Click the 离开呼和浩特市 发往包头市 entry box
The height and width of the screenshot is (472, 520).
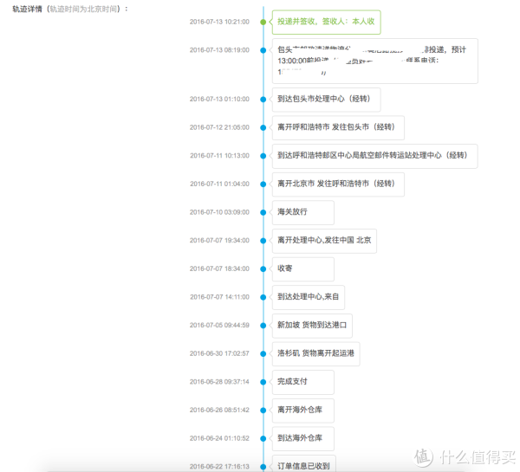pos(335,127)
